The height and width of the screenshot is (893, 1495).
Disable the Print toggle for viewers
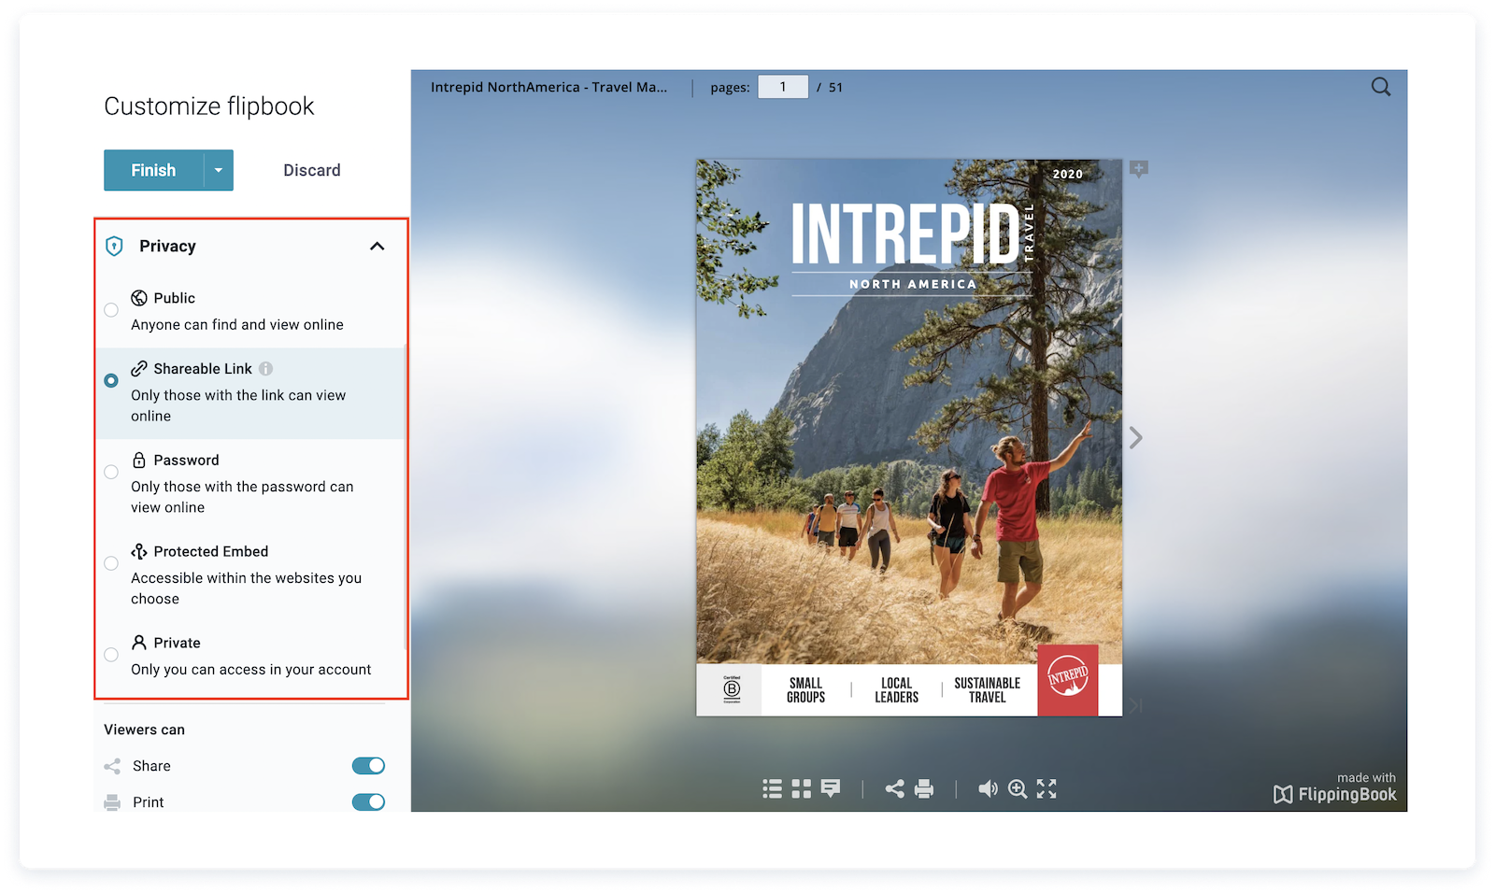click(x=367, y=801)
